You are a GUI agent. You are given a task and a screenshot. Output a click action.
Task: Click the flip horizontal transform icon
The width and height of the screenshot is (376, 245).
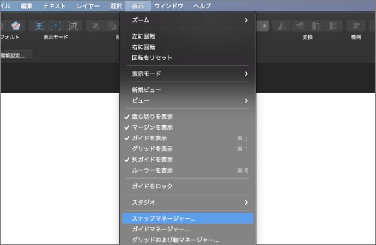[x=281, y=26]
